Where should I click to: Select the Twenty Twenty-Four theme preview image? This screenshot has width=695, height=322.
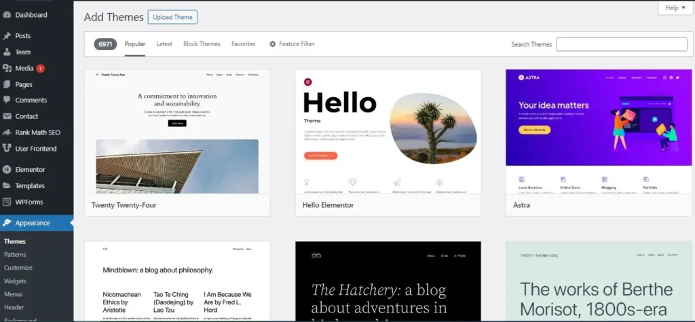click(177, 131)
